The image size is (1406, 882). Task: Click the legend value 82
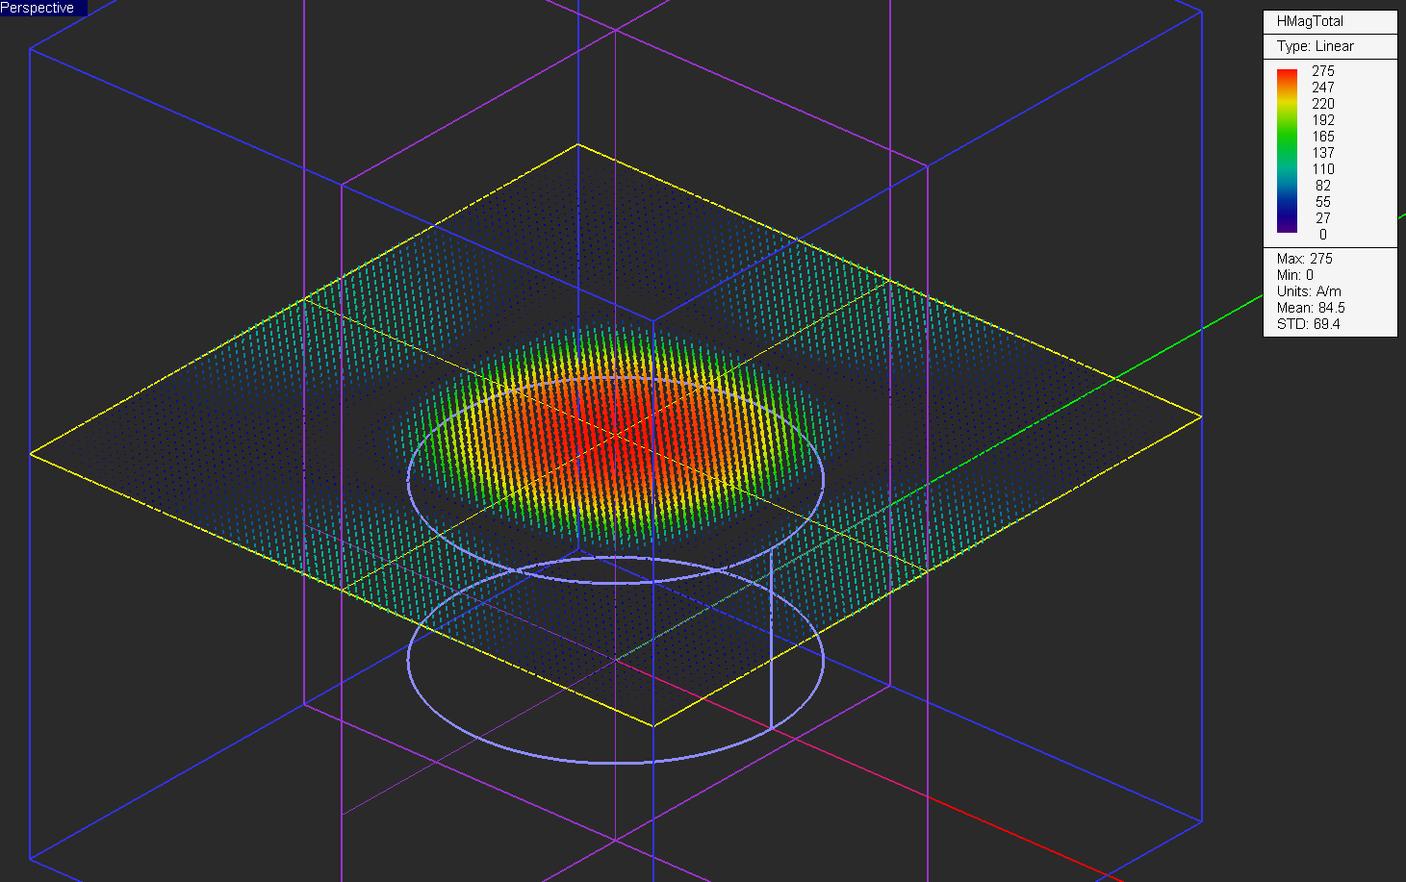pos(1323,186)
